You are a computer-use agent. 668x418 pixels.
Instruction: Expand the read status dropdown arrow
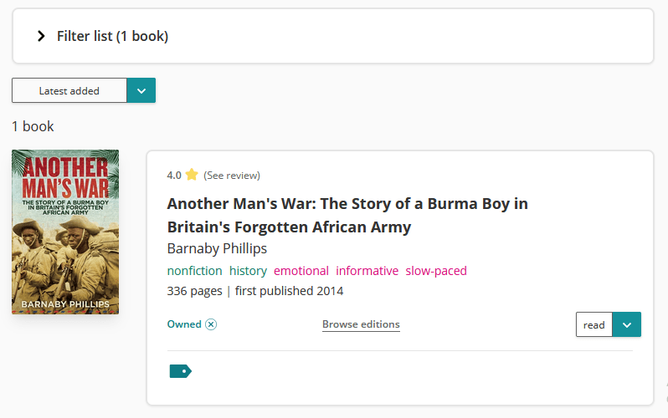click(627, 324)
